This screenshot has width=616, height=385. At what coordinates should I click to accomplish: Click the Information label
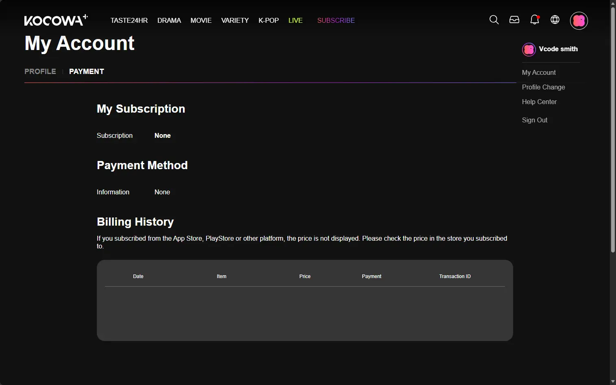[x=113, y=192]
